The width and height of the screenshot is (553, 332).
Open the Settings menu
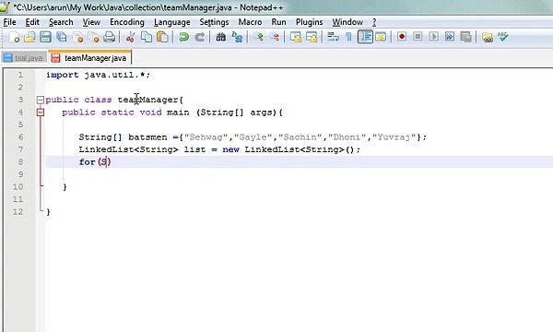tap(214, 22)
